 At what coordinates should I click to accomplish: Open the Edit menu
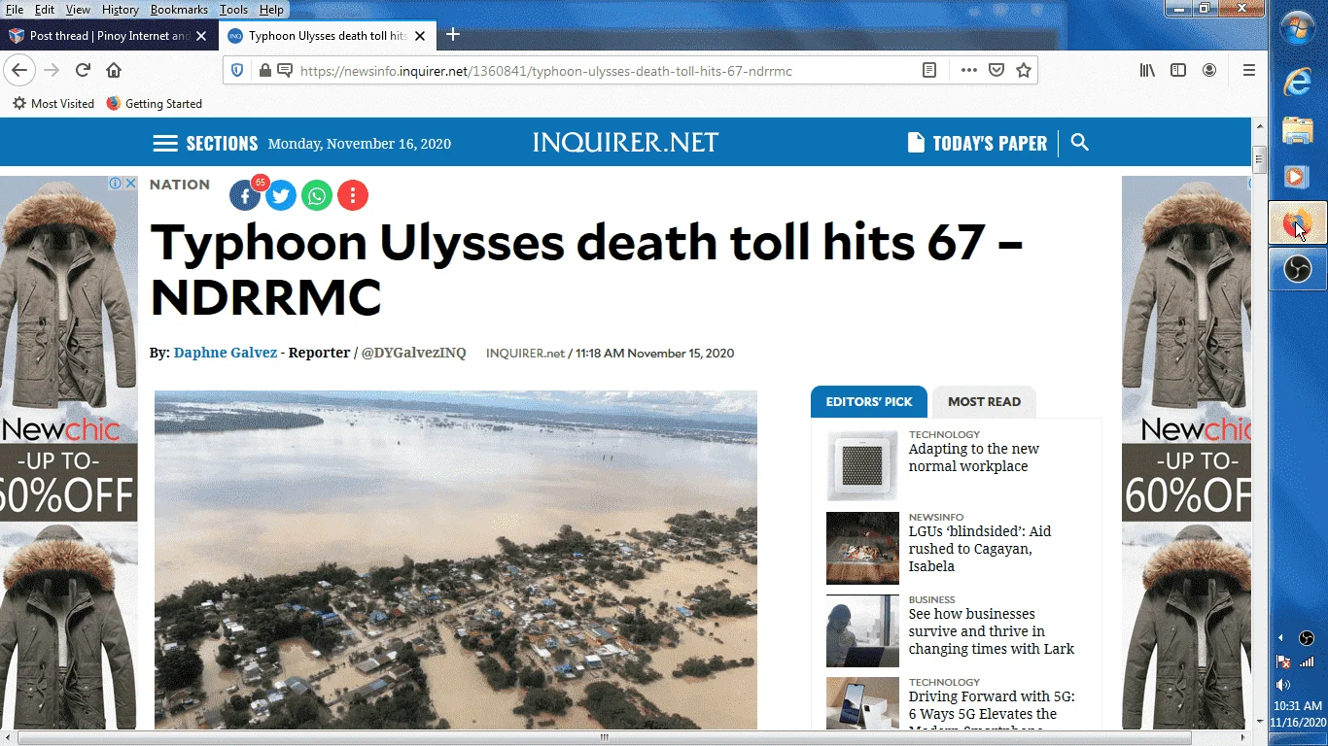click(45, 9)
